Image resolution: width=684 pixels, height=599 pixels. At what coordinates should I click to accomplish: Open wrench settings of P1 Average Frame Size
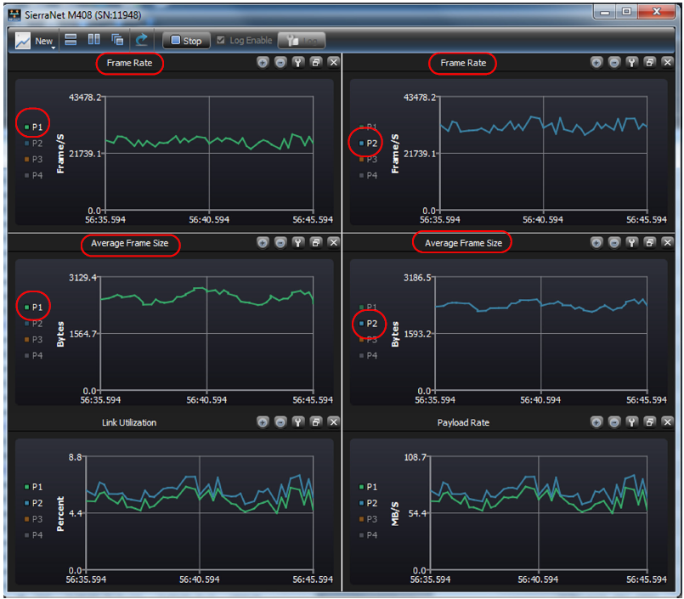[298, 242]
